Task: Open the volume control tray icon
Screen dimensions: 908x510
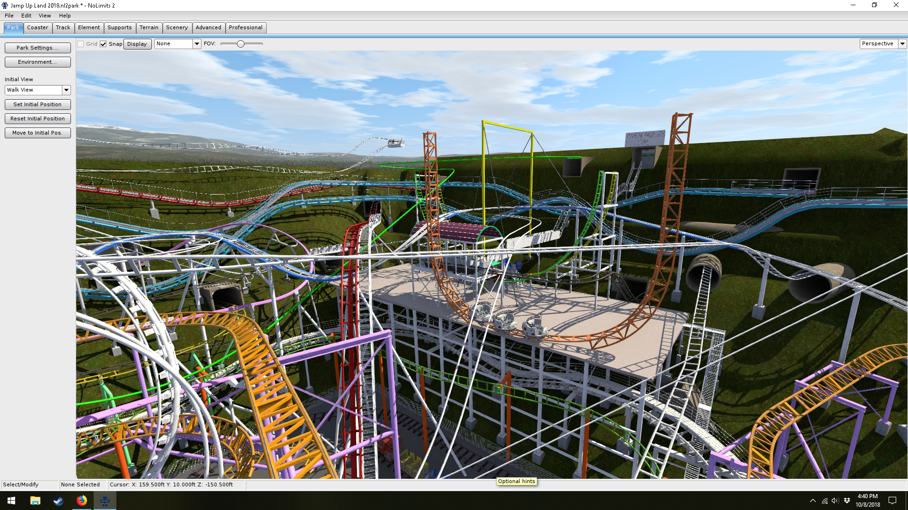Action: [835, 501]
